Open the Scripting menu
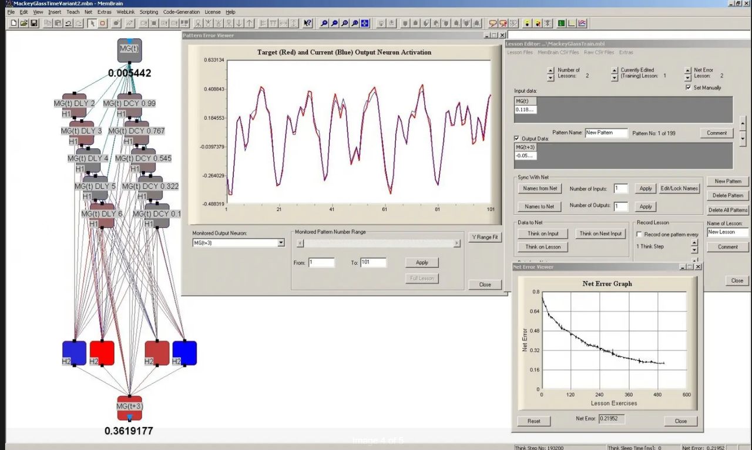 point(149,12)
